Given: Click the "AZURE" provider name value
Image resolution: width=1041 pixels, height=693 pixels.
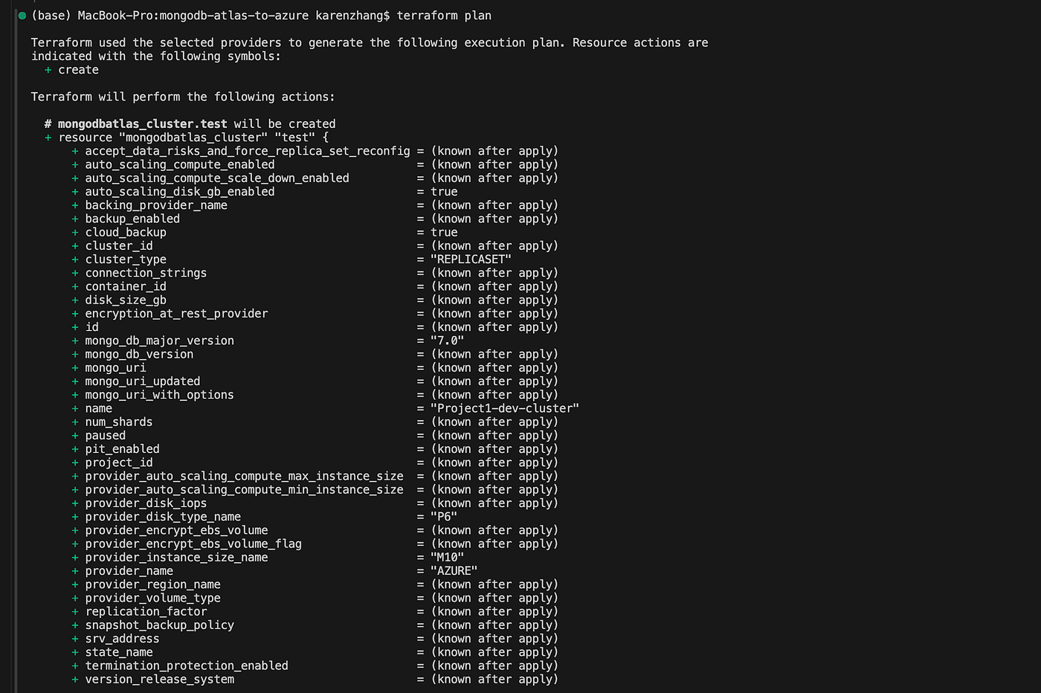Looking at the screenshot, I should point(454,571).
